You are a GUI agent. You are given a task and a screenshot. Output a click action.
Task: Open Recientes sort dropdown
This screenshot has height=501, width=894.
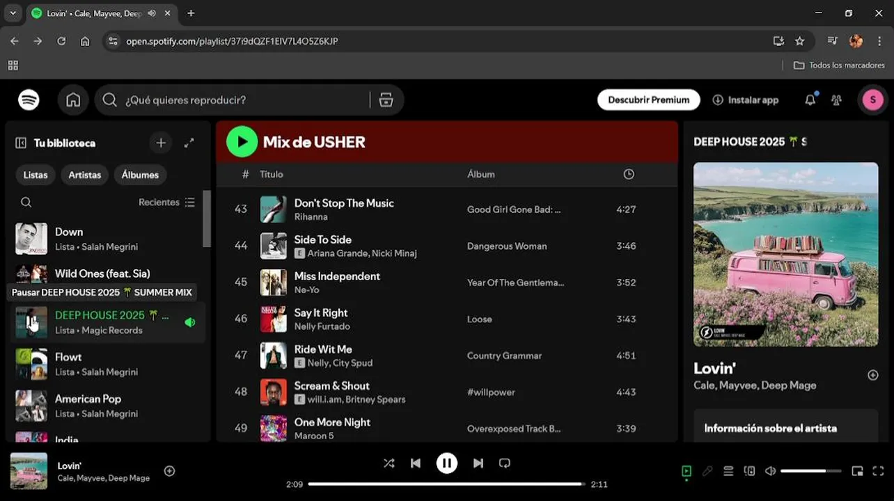(166, 202)
